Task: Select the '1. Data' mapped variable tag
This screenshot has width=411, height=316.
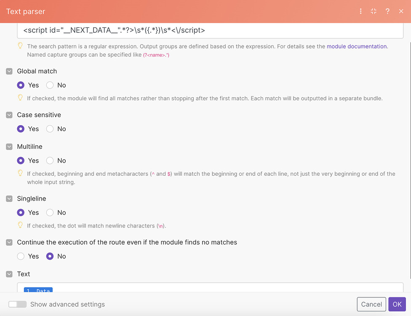Action: pos(38,291)
